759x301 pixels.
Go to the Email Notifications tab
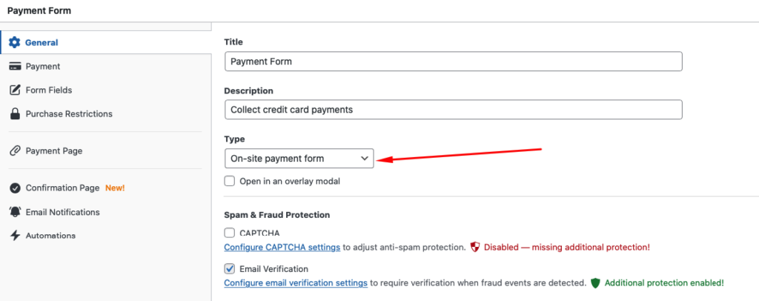point(62,211)
